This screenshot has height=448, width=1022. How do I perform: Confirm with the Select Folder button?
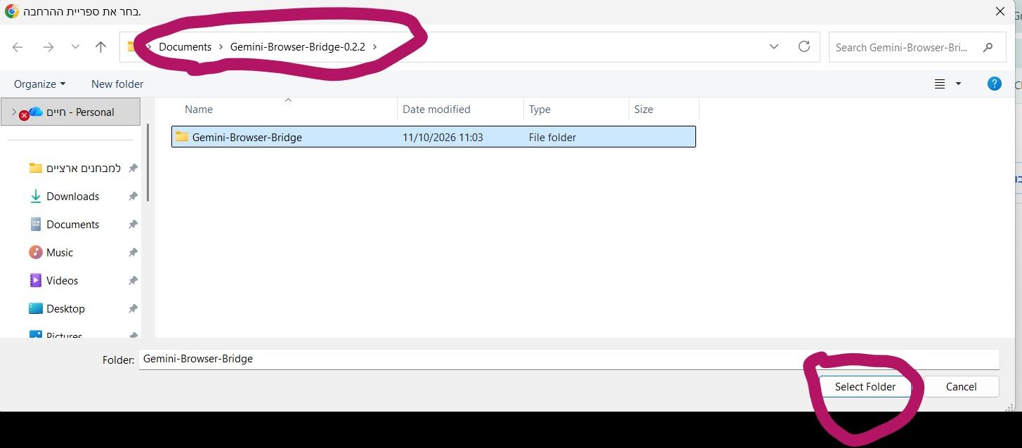pos(865,387)
